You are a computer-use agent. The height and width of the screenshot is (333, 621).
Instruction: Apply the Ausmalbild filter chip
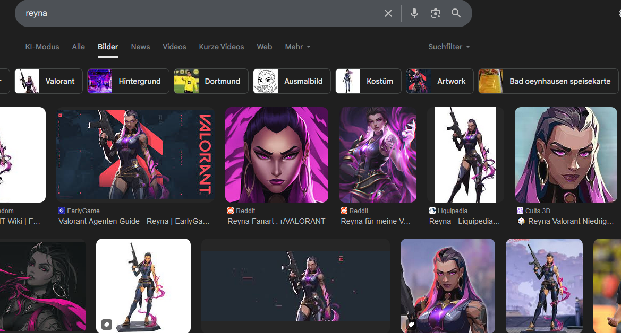tap(292, 81)
